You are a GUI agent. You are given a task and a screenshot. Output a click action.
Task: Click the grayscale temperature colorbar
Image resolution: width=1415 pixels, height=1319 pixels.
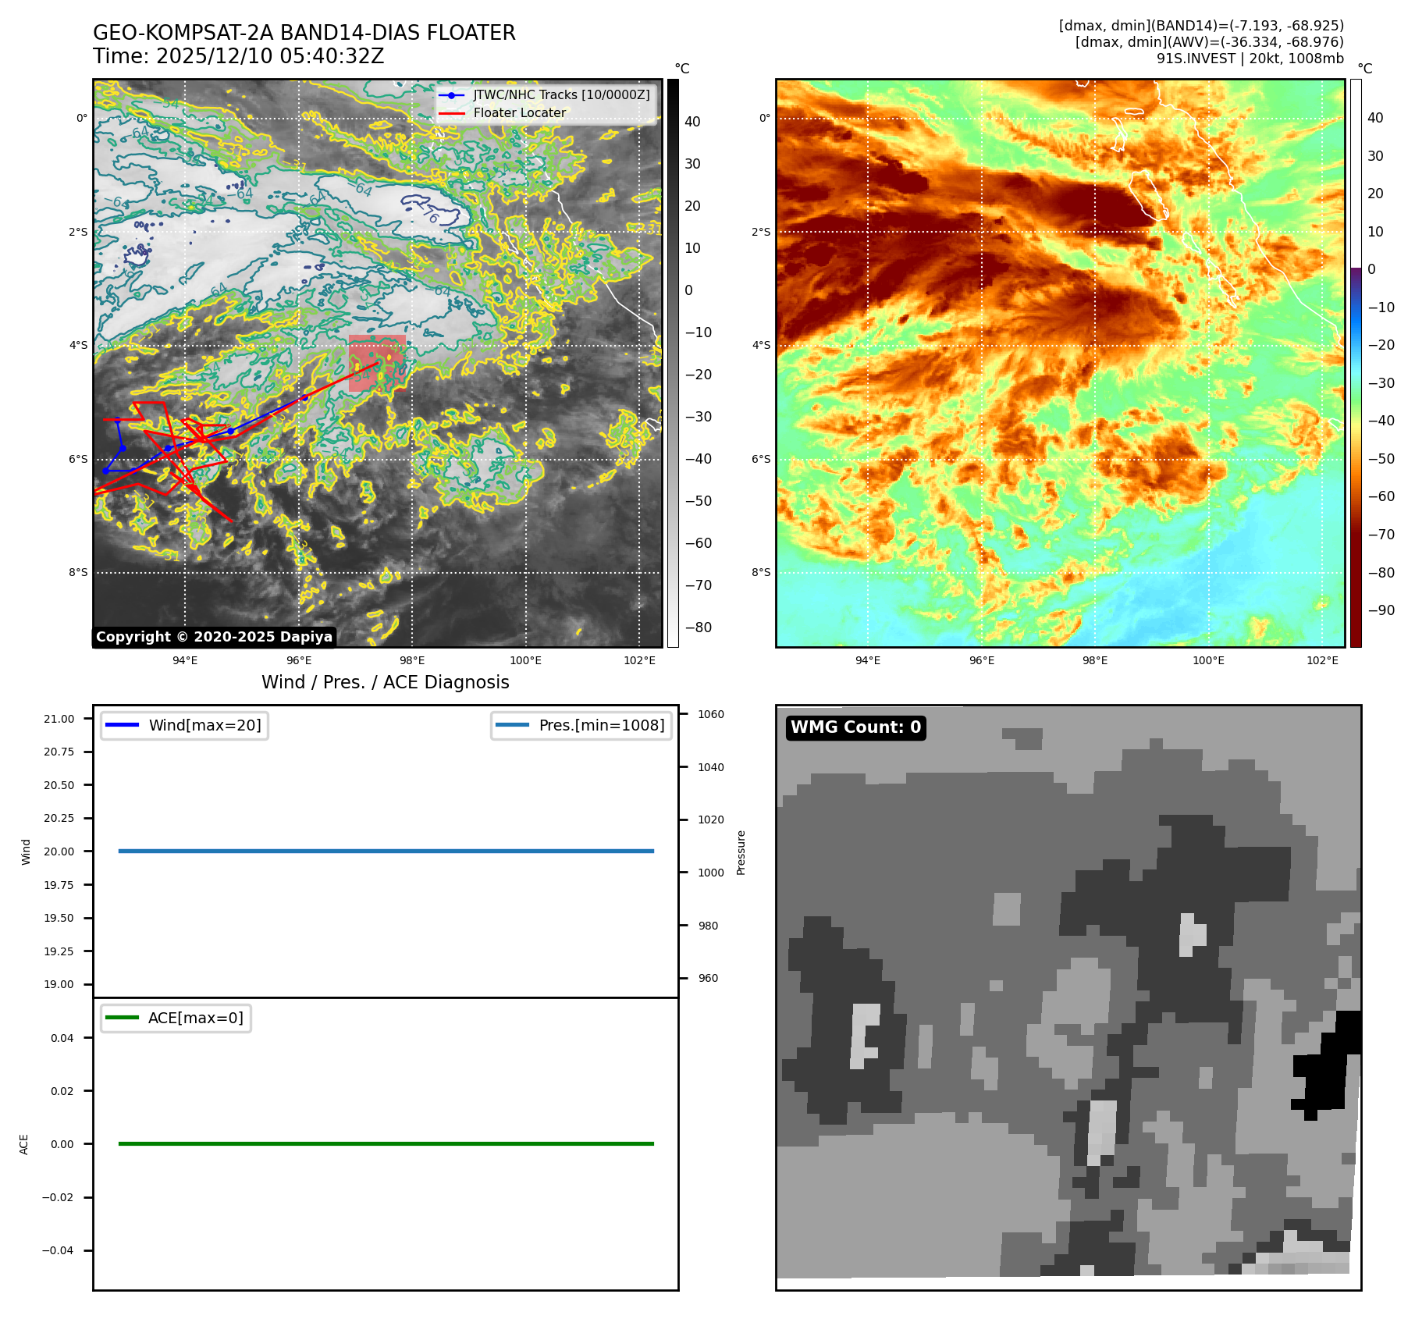(x=673, y=363)
